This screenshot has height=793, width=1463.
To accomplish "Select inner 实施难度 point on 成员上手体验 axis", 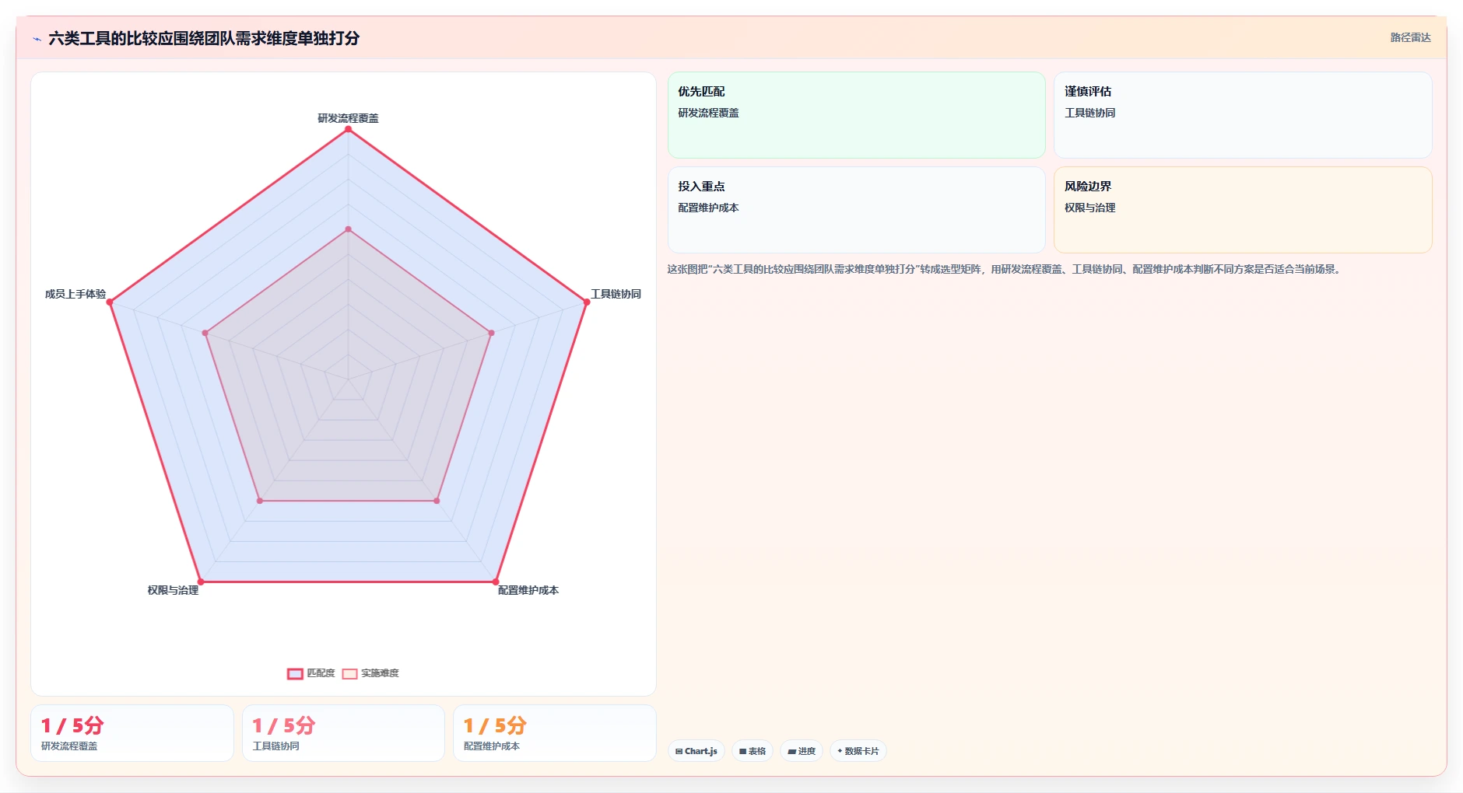I will point(205,333).
